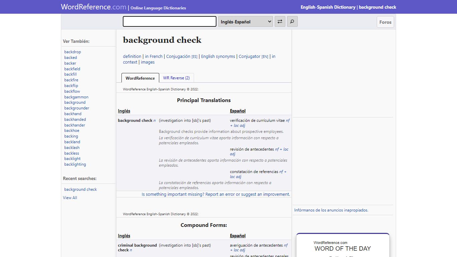Open the backlighting entry
This screenshot has height=257, width=457.
pyautogui.click(x=75, y=164)
